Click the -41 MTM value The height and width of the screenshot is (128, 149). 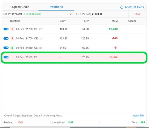[x=115, y=48]
